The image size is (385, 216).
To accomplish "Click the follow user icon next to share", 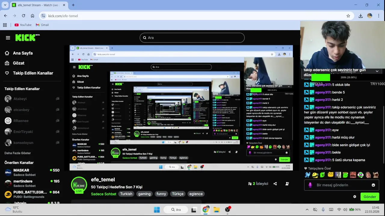I will [x=287, y=184].
